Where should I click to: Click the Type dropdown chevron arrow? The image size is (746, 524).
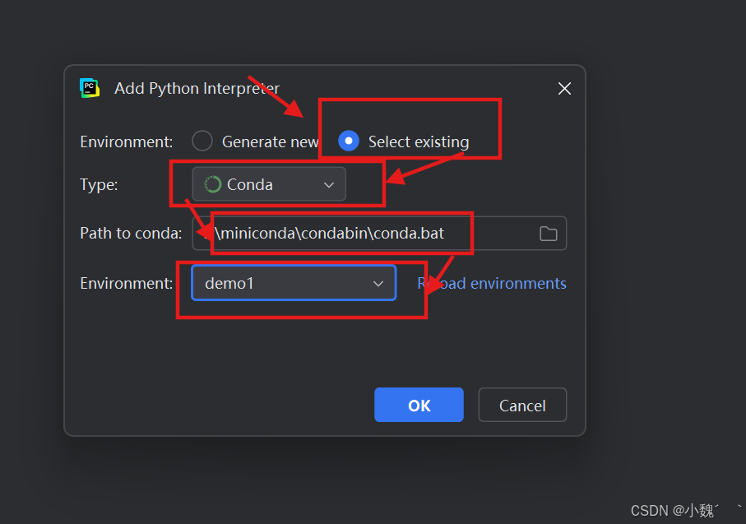coord(328,183)
